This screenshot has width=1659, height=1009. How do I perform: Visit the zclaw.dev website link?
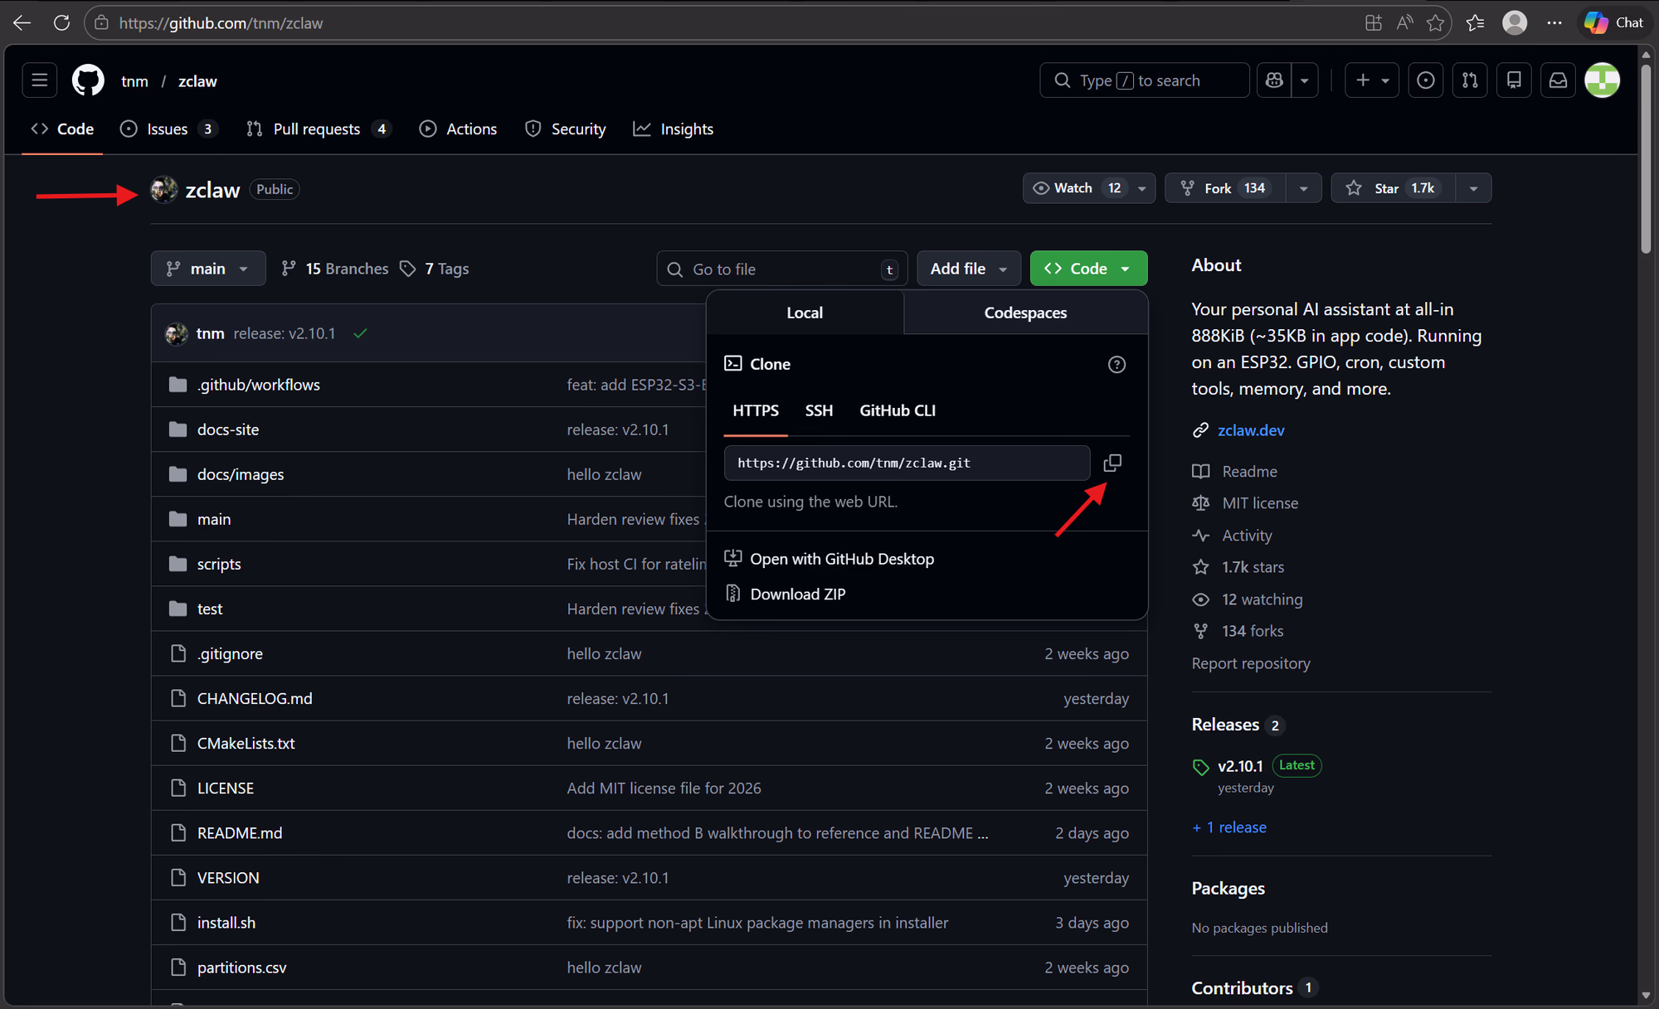click(x=1251, y=430)
